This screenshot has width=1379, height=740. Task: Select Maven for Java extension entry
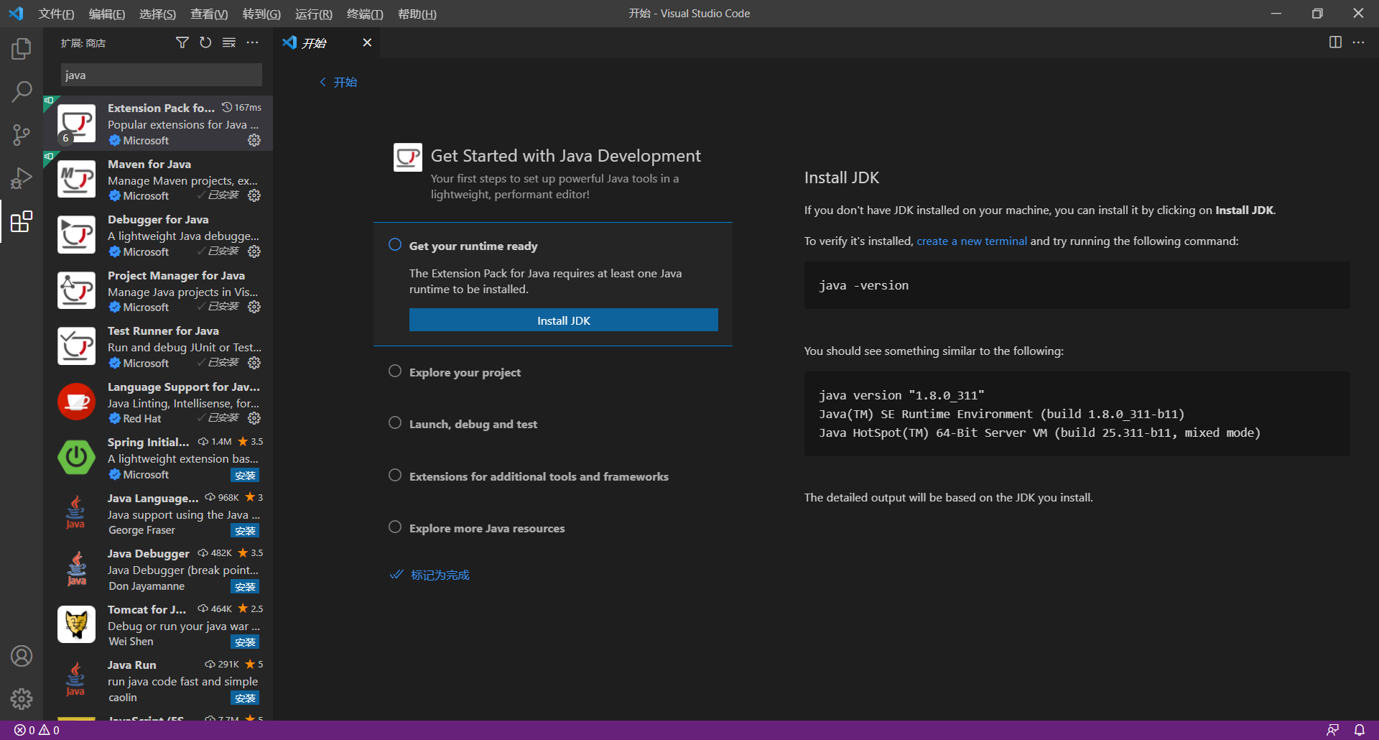(x=158, y=180)
